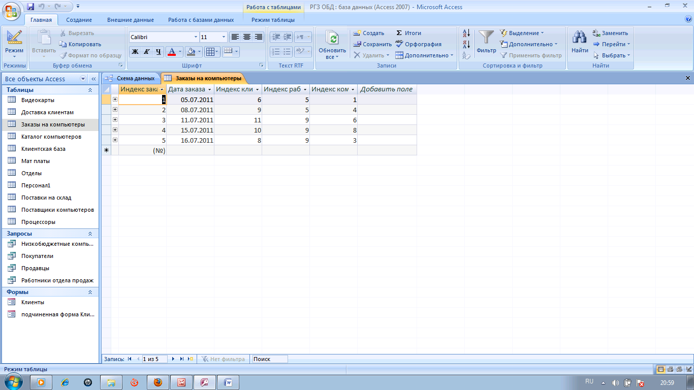Image resolution: width=694 pixels, height=390 pixels.
Task: Click the Поиск search box
Action: [x=270, y=359]
